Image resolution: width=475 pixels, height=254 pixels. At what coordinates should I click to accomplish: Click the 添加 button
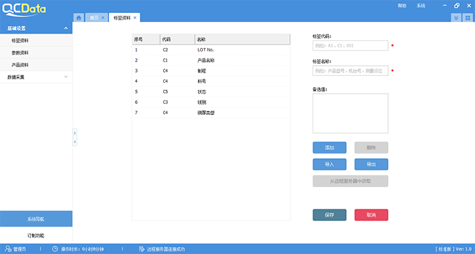pyautogui.click(x=329, y=147)
